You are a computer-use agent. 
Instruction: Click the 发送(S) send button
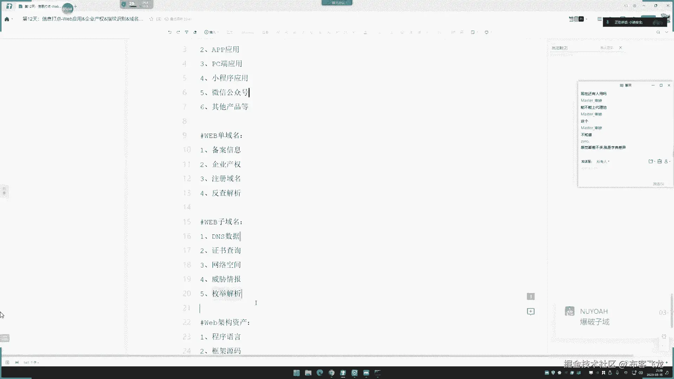pos(658,184)
